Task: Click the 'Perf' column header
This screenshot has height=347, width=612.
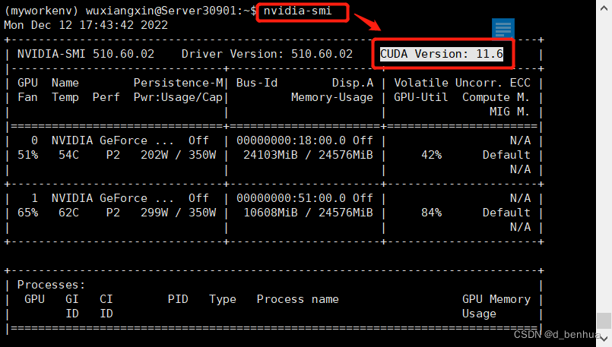Action: [106, 97]
